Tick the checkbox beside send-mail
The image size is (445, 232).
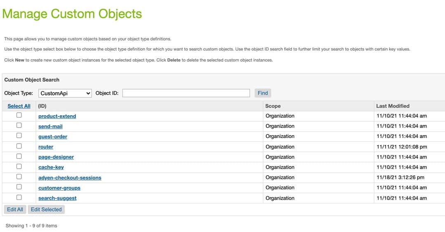(19, 126)
